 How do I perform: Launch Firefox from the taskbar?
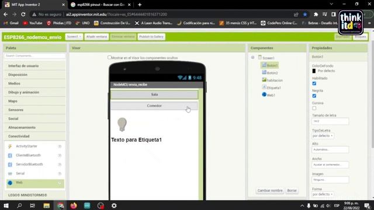(x=74, y=205)
